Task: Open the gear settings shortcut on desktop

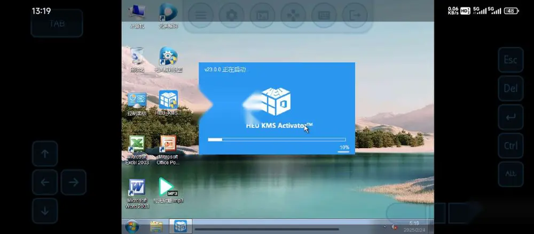Action: click(x=168, y=60)
